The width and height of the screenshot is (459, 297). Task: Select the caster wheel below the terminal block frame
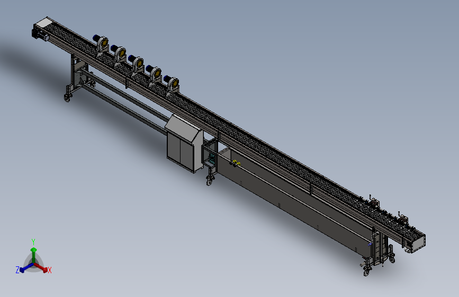tap(210, 180)
